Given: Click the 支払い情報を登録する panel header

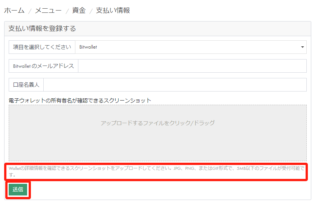Looking at the screenshot, I should pos(42,29).
